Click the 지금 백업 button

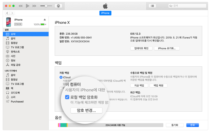click(139, 86)
